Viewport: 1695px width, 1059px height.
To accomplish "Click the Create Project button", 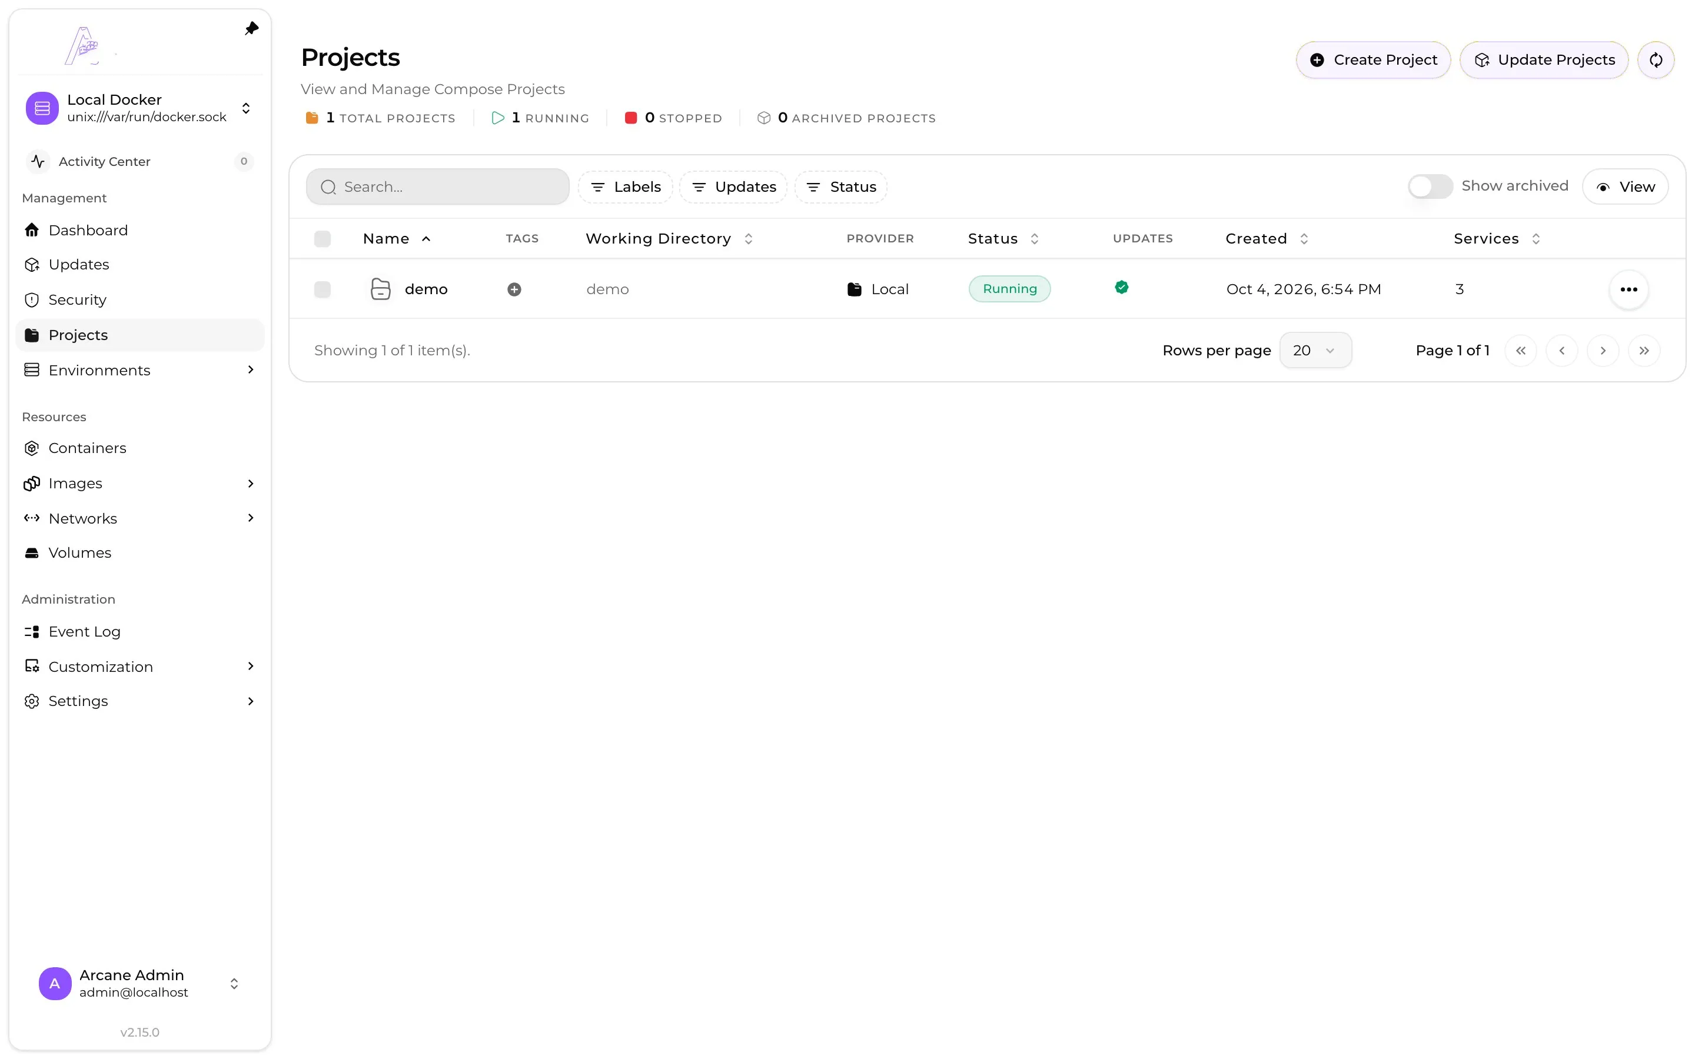I will [x=1373, y=60].
